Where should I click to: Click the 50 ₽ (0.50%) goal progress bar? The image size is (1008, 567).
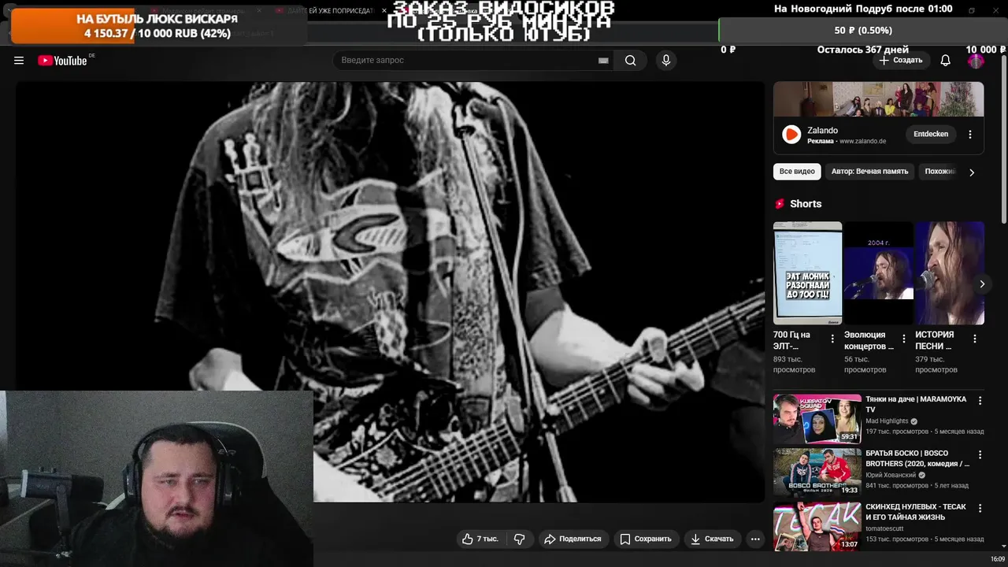pyautogui.click(x=863, y=30)
